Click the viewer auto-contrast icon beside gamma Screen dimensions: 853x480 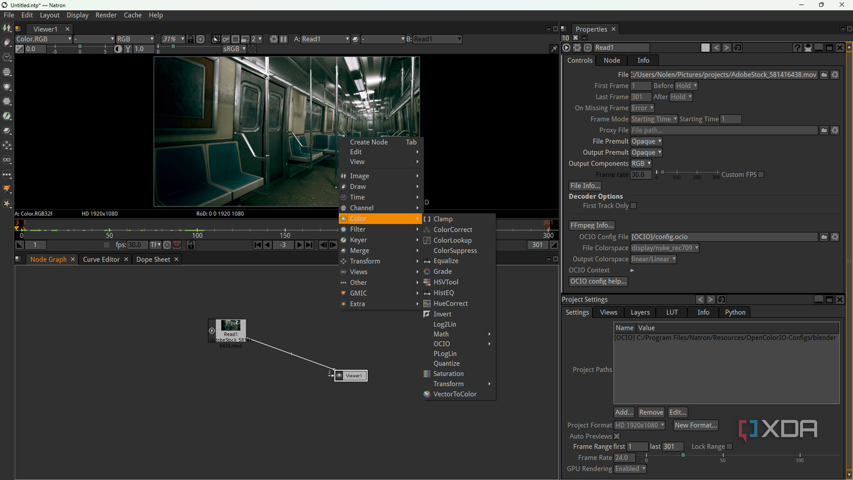tap(118, 49)
